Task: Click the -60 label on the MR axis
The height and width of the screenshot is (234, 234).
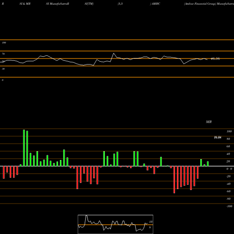Action: coord(228,191)
